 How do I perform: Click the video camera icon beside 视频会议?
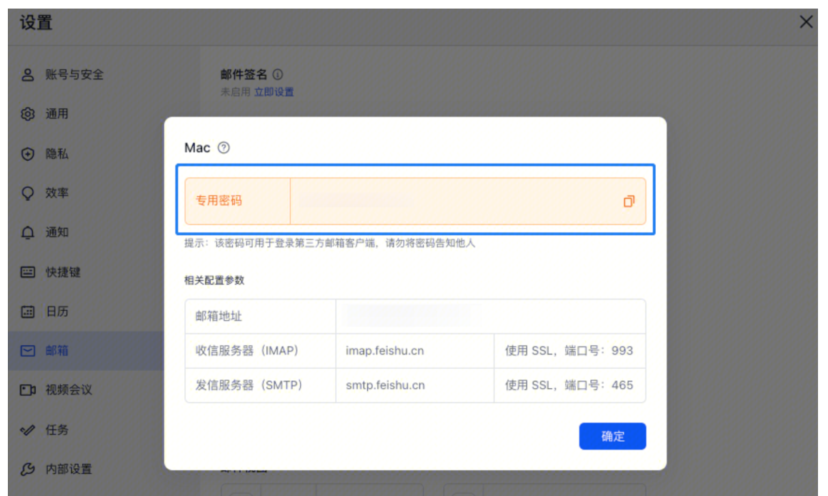coord(27,390)
